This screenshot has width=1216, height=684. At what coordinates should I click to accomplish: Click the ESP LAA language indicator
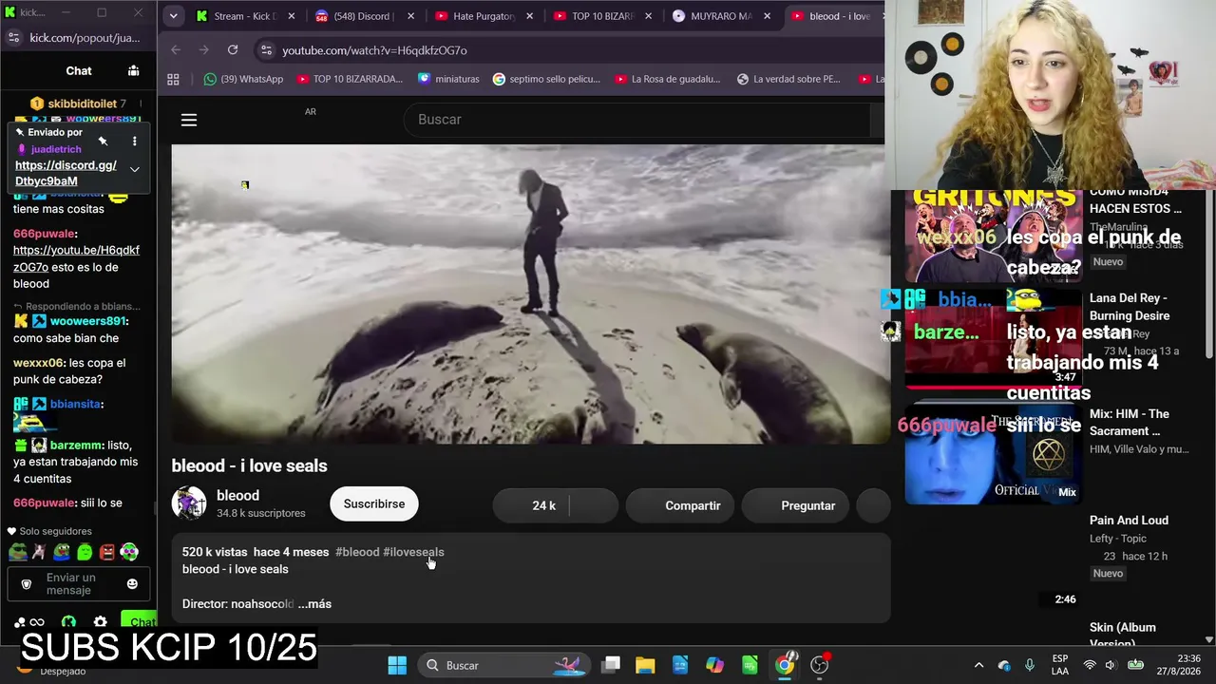coord(1060,665)
